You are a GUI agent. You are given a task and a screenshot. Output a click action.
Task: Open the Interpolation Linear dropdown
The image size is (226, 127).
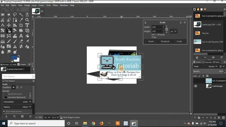(17, 102)
